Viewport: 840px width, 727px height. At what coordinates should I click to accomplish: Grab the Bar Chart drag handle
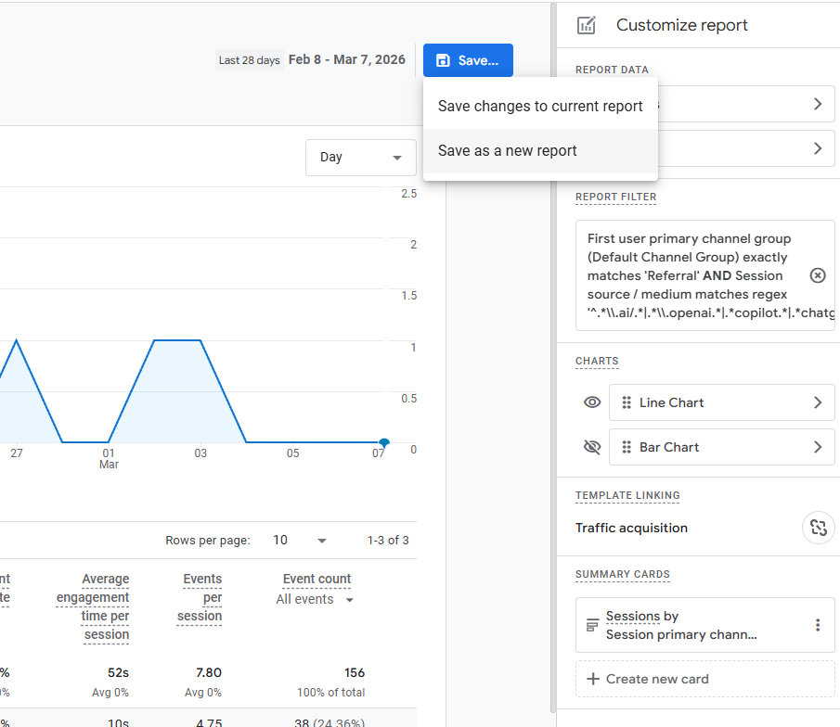click(627, 447)
